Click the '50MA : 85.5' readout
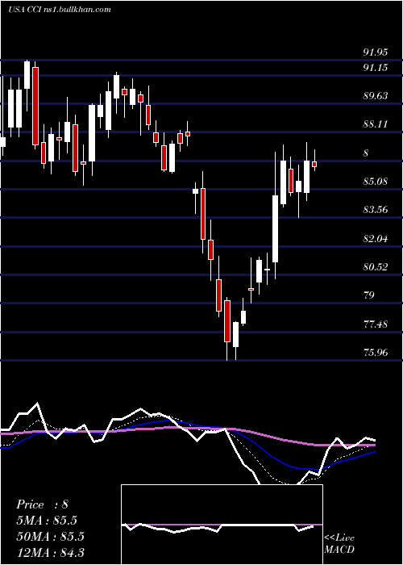The height and width of the screenshot is (565, 403). pos(50,537)
